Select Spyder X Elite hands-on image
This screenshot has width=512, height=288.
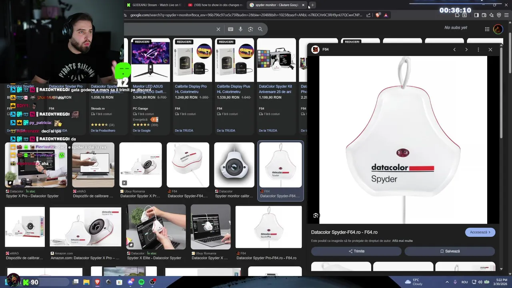pyautogui.click(x=156, y=227)
